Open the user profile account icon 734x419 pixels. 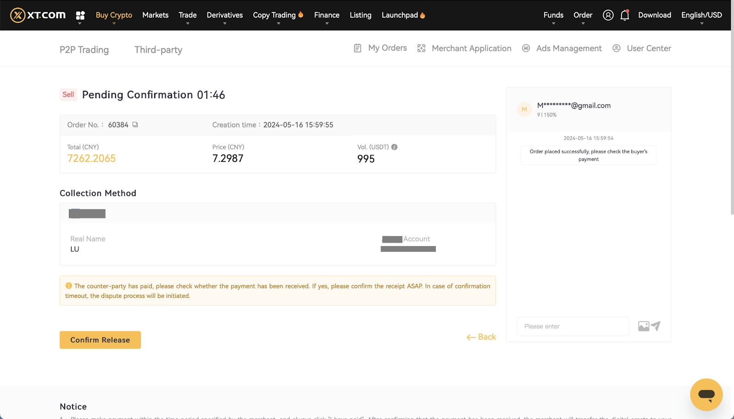click(608, 15)
